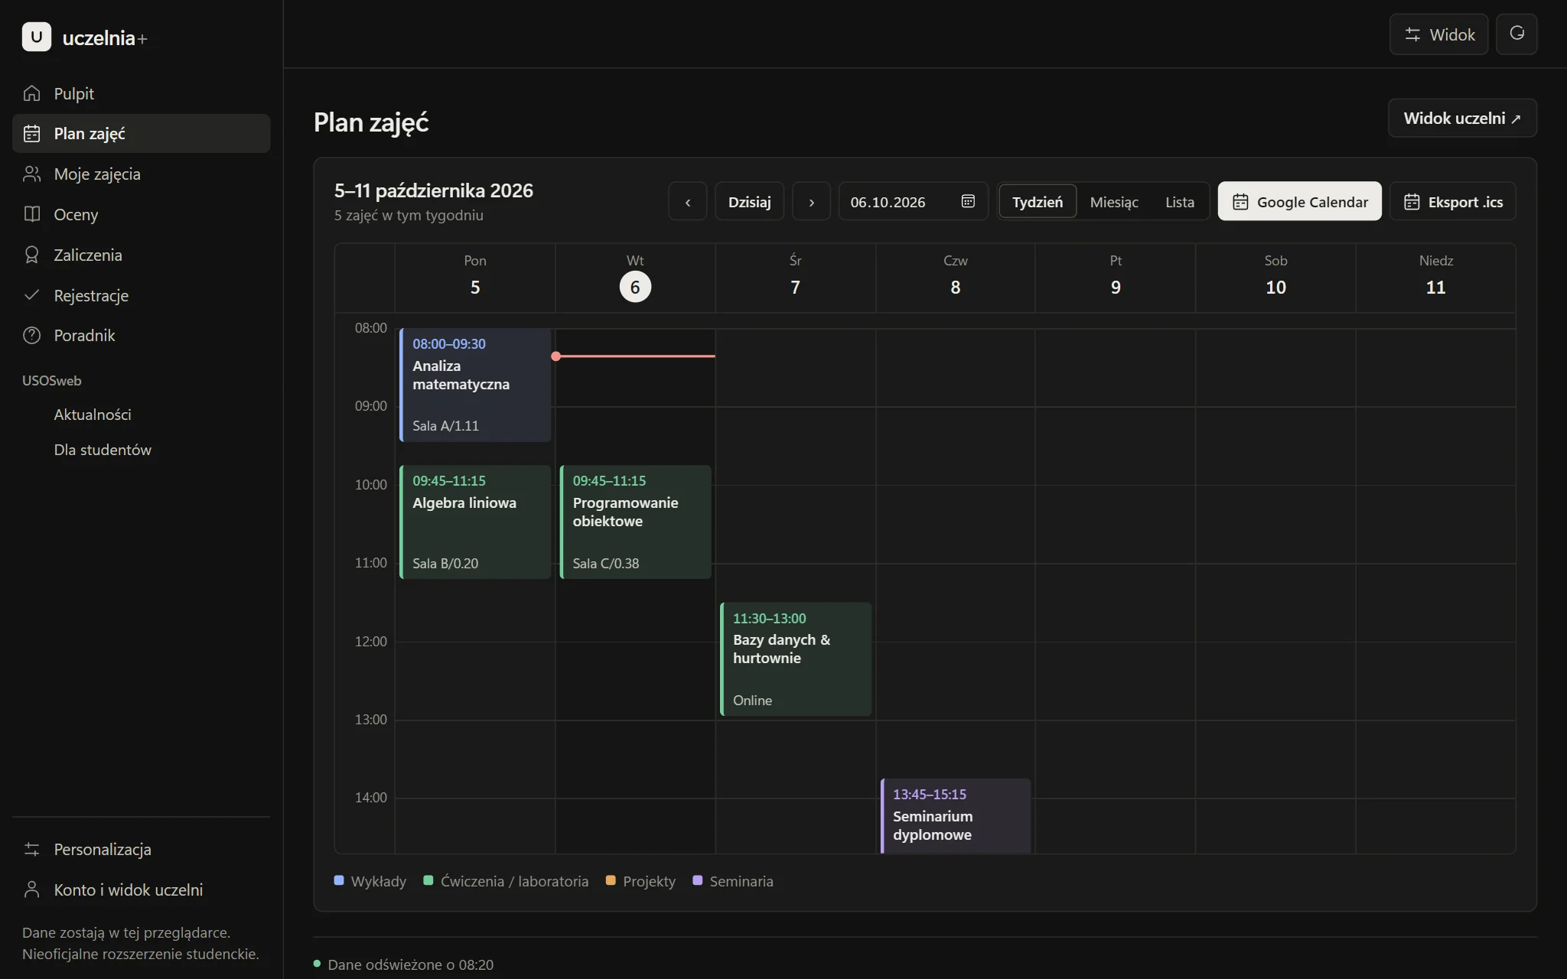
Task: Open the Widok settings button
Action: (x=1438, y=34)
